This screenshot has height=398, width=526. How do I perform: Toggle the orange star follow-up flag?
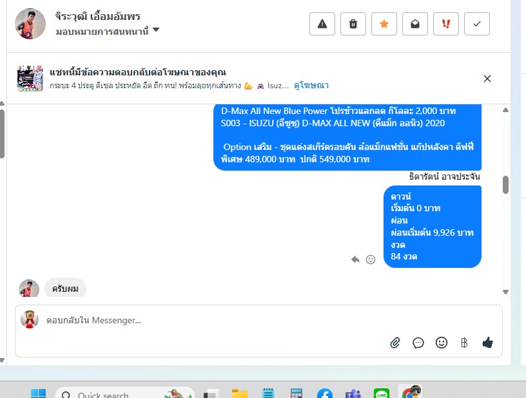tap(384, 24)
